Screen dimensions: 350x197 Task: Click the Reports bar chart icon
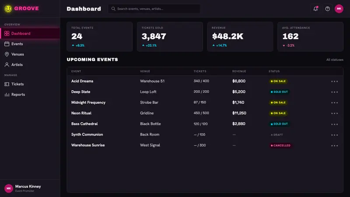pos(7,95)
